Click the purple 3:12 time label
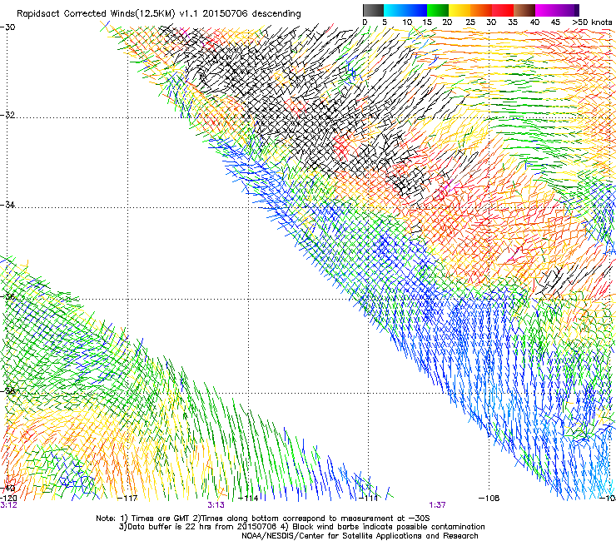 tap(8, 505)
